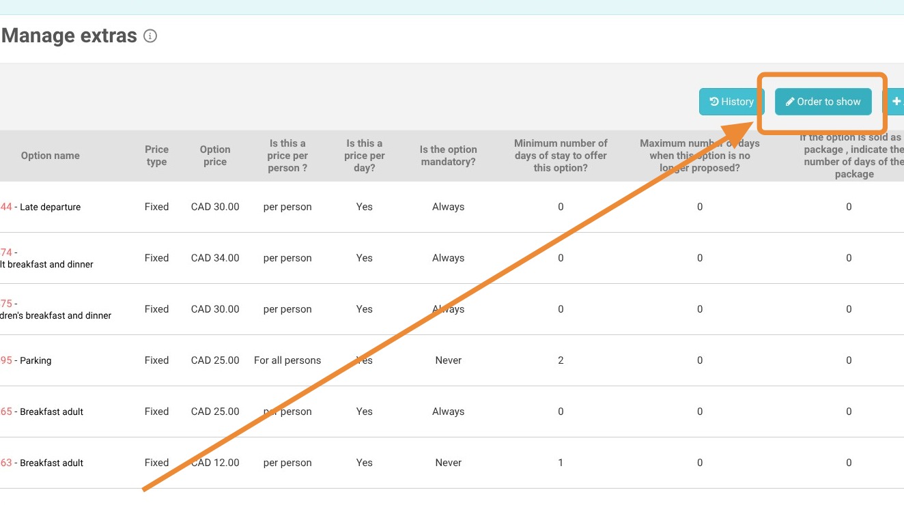Click the "Is this a price per person ?" header
Viewport: 904px width, 505px height.
coord(287,156)
